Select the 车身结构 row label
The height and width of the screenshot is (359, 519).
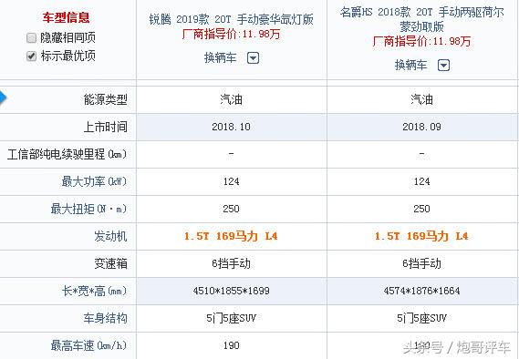click(x=105, y=318)
